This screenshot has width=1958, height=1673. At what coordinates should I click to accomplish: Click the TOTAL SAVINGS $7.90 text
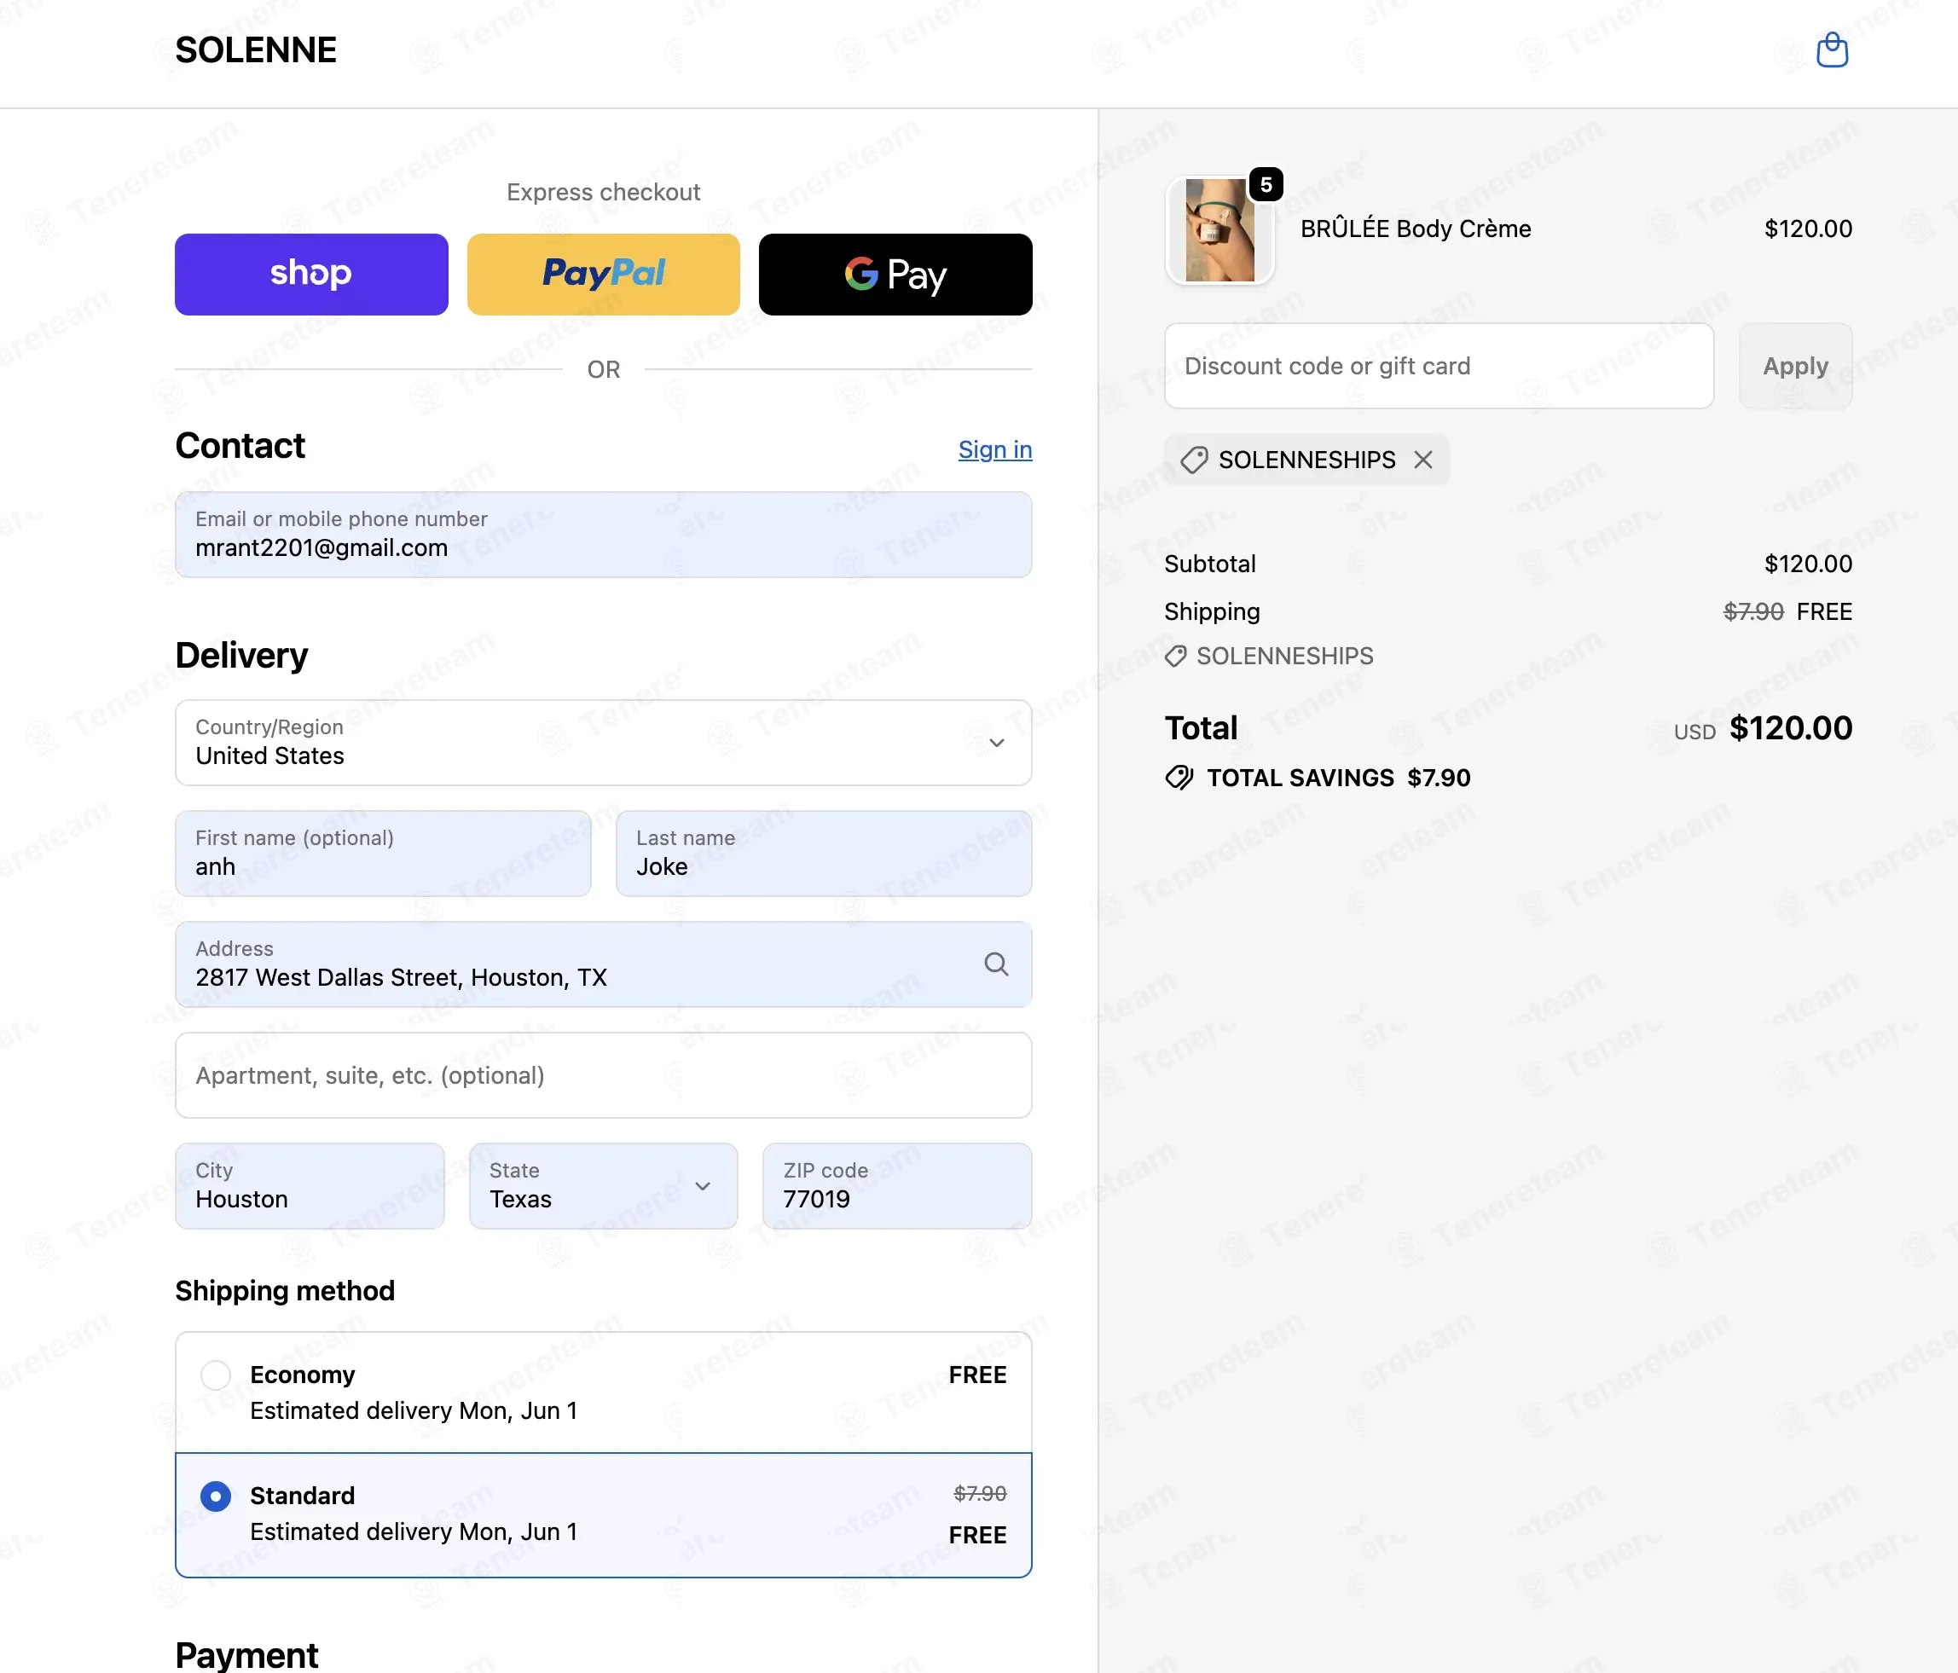click(x=1338, y=778)
